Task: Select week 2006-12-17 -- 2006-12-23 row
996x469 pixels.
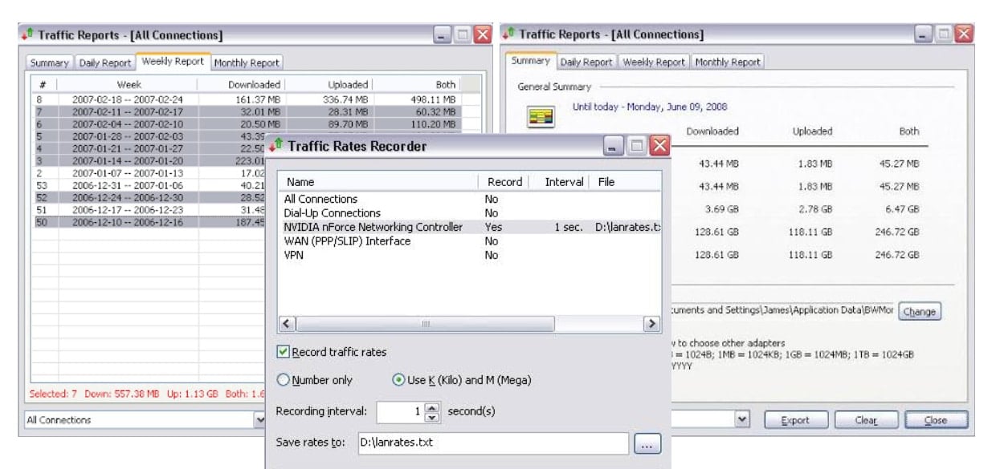Action: (x=149, y=210)
